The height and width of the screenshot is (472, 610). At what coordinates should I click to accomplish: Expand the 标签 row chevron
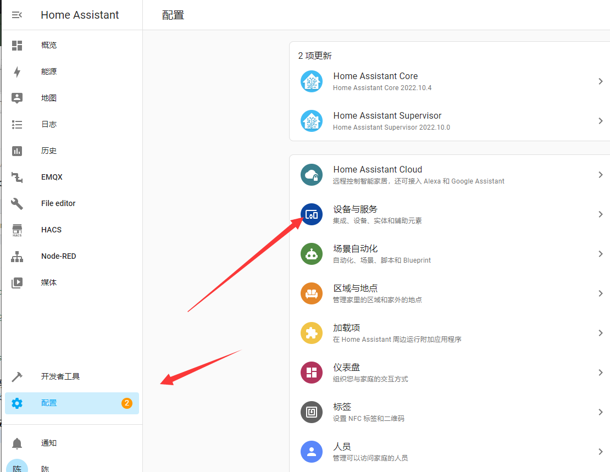(x=601, y=412)
